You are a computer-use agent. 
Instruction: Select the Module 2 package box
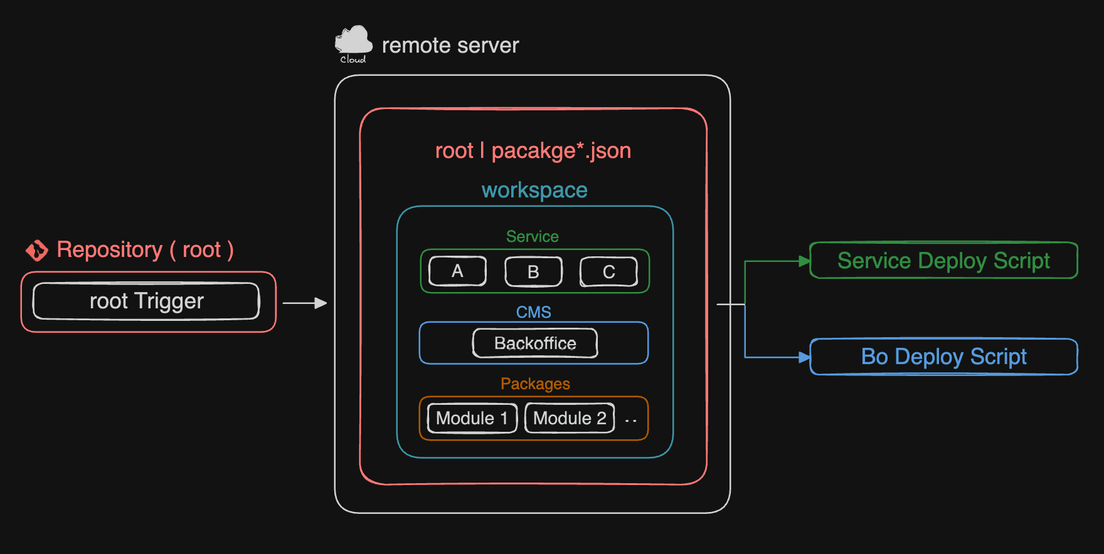(x=570, y=418)
